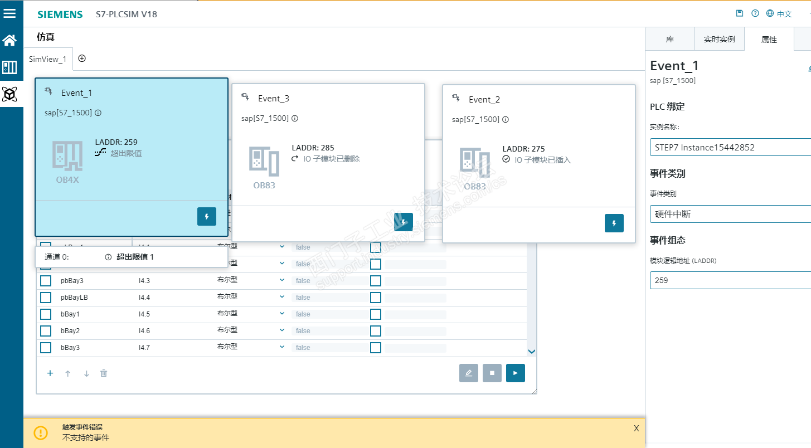Open the PLC instances view in sidebar
The width and height of the screenshot is (811, 448).
pos(9,67)
